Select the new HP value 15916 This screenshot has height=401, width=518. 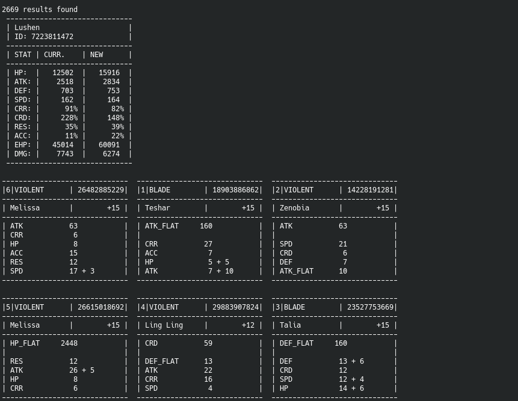(109, 73)
